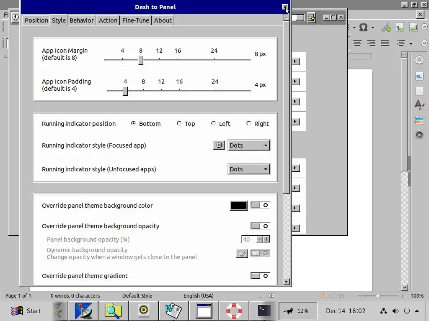Click the document save status icon in status bar
429x321 pixels.
click(x=271, y=296)
